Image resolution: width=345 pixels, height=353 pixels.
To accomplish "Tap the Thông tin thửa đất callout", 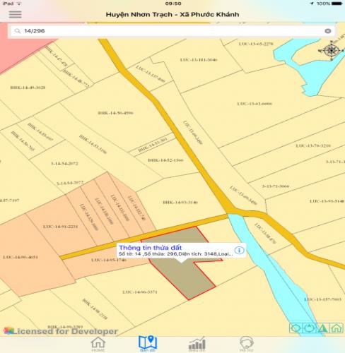I will point(181,250).
